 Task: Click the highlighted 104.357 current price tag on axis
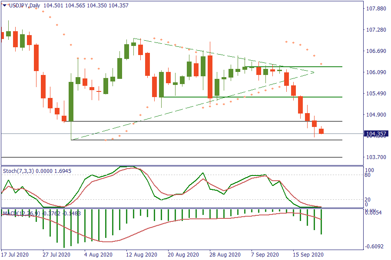coord(376,134)
